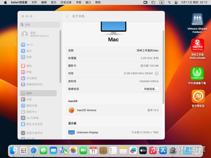Open the Bookmarks menu
This screenshot has height=158, width=211.
pyautogui.click(x=78, y=2)
